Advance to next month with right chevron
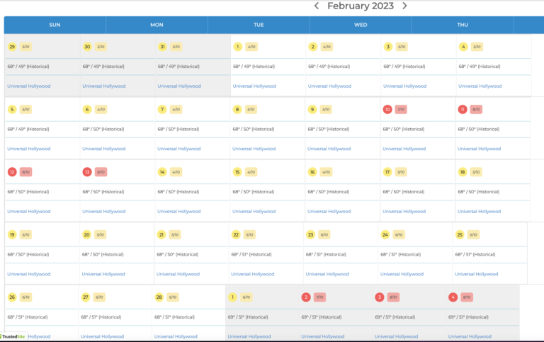Image resolution: width=544 pixels, height=342 pixels. click(x=404, y=6)
